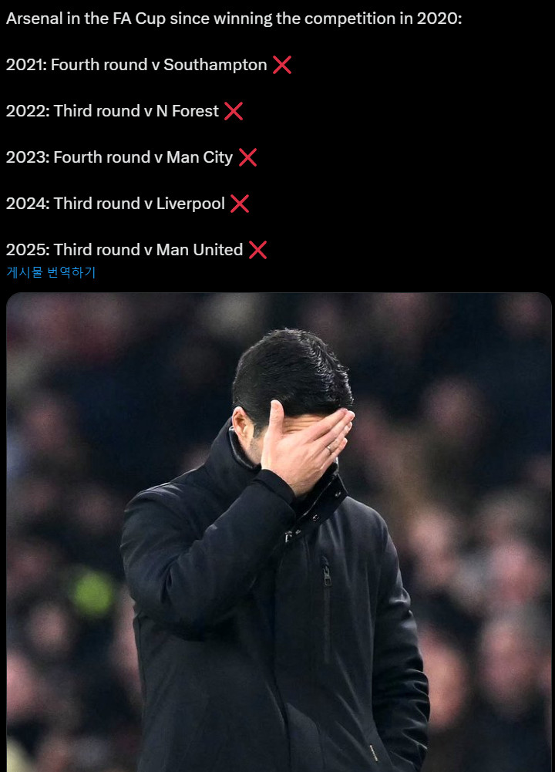The image size is (555, 772).
Task: Click red X emoji after Liverpool
Action: coord(240,204)
